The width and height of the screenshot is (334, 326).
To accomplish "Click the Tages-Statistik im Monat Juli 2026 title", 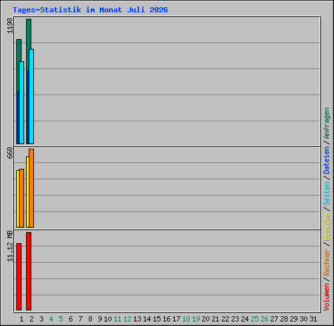I will point(90,10).
